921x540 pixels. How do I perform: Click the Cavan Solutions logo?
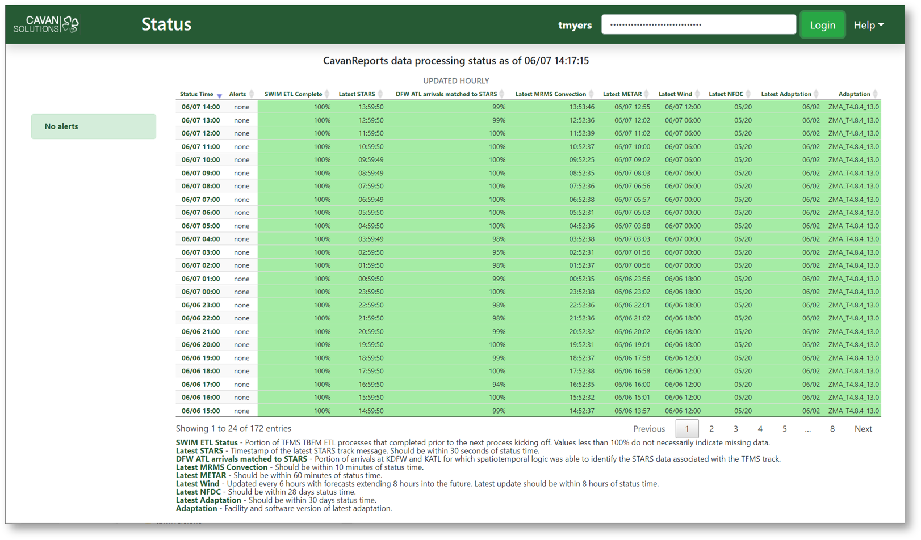click(46, 24)
